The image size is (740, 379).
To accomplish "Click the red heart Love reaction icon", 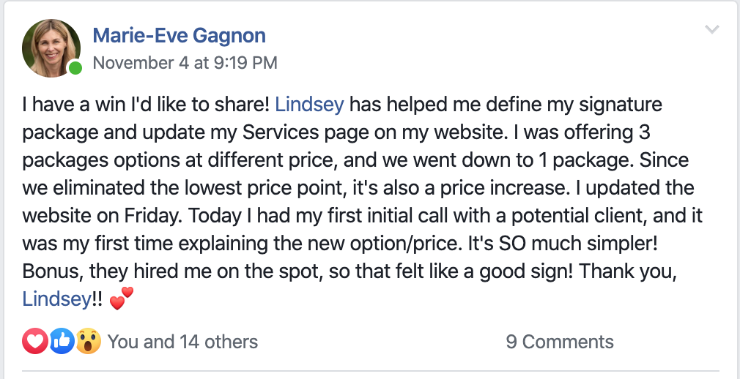I will click(35, 341).
